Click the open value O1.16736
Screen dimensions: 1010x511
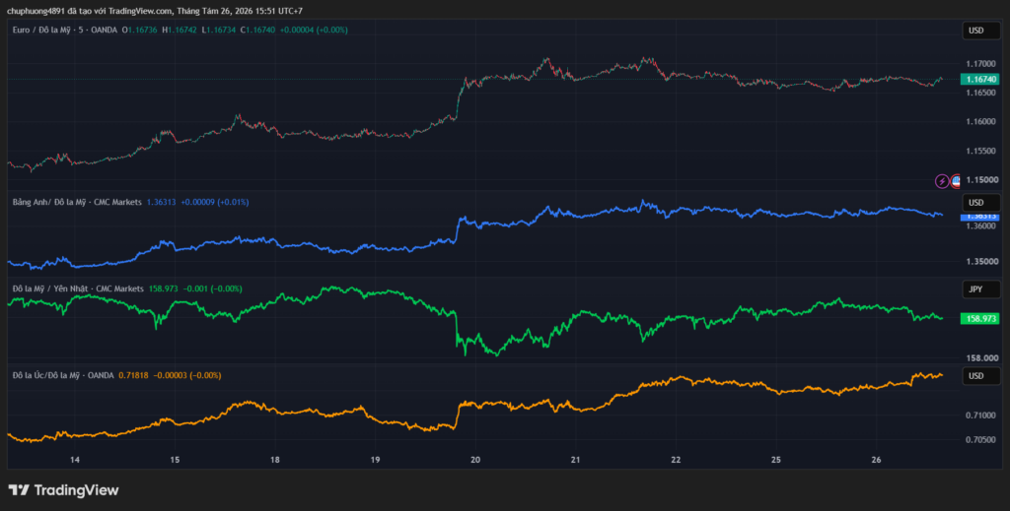tap(140, 30)
